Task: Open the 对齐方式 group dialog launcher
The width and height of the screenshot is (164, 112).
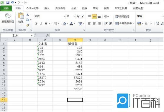Action: point(133,30)
